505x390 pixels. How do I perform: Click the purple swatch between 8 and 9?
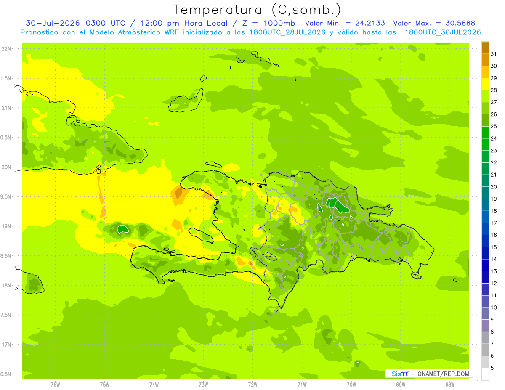485,326
